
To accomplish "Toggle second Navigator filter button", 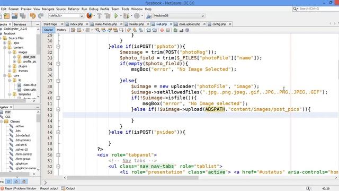I will [x=16, y=181].
